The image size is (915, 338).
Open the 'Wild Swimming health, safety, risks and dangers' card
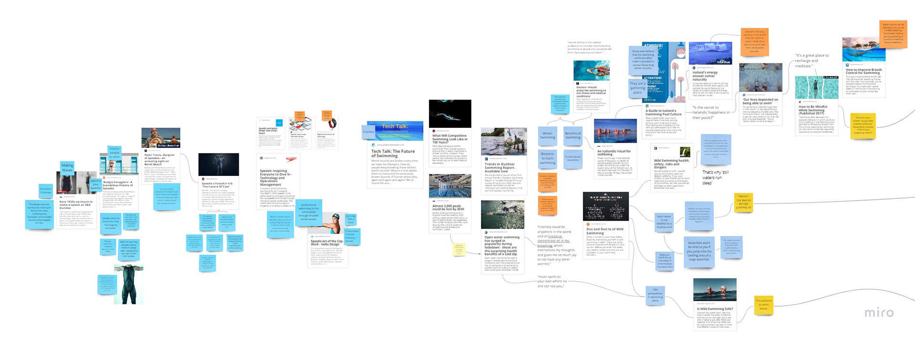point(671,168)
